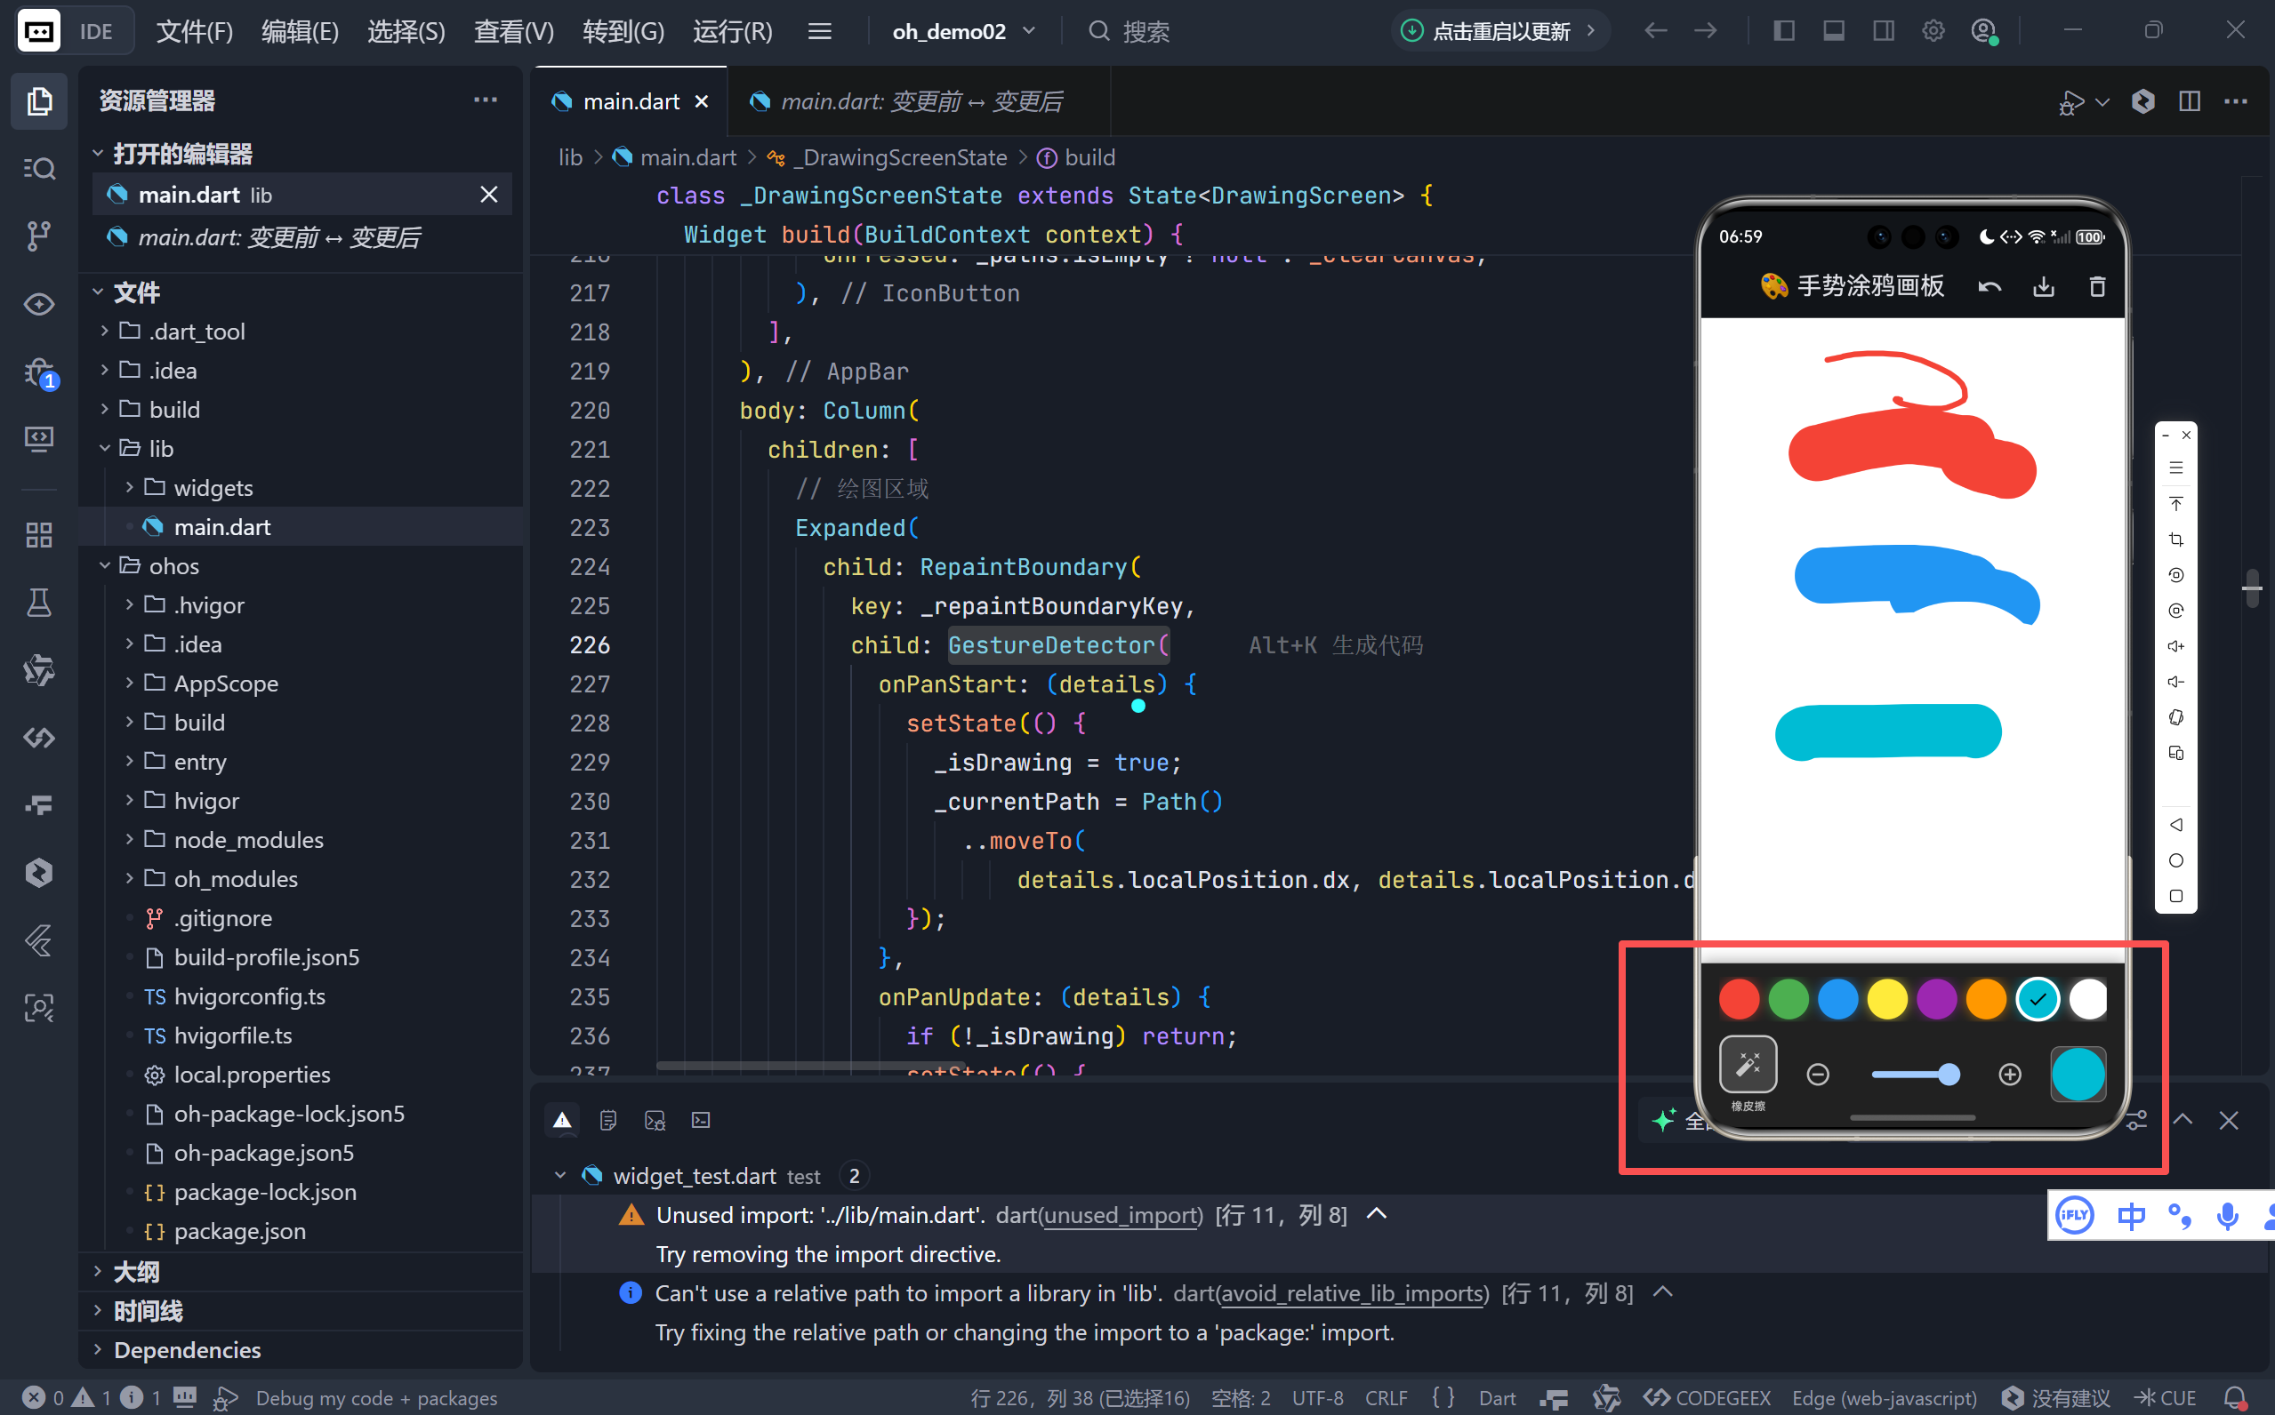Click 点击重启以更新 button
The width and height of the screenshot is (2275, 1415).
(1499, 31)
